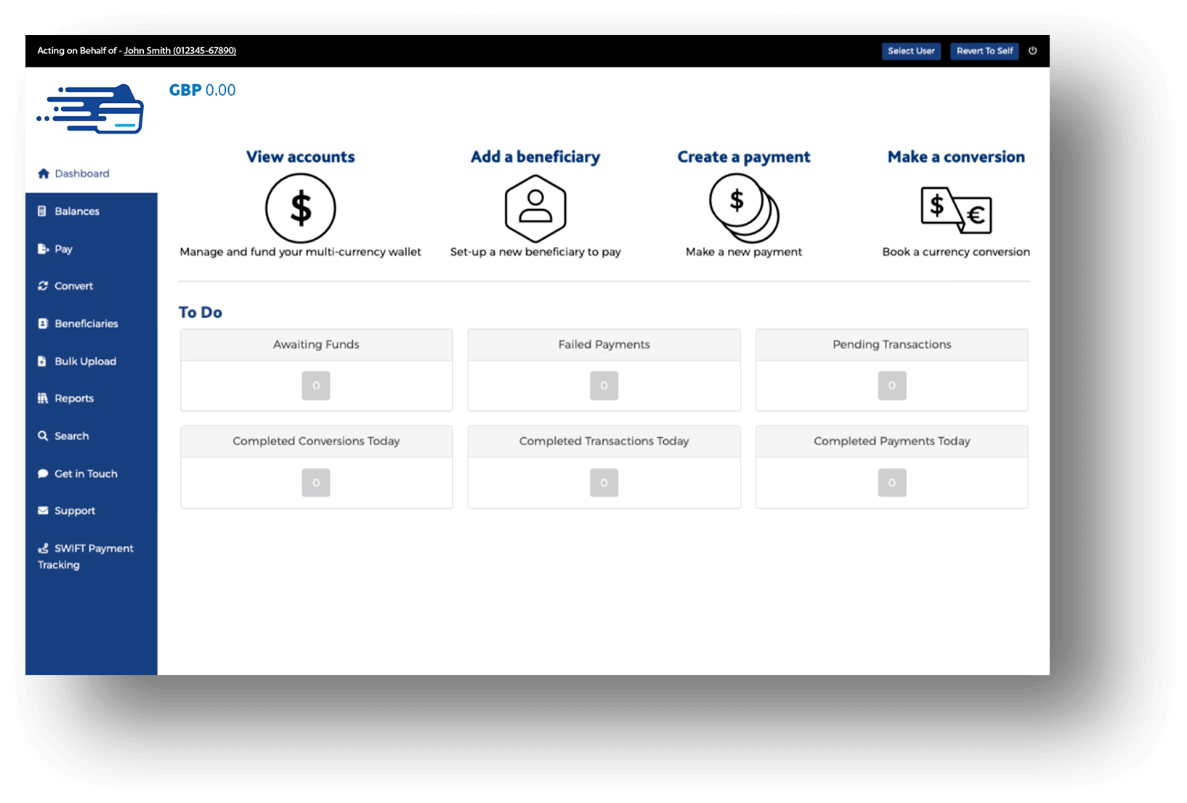Go to Pay in the sidebar

tap(63, 249)
